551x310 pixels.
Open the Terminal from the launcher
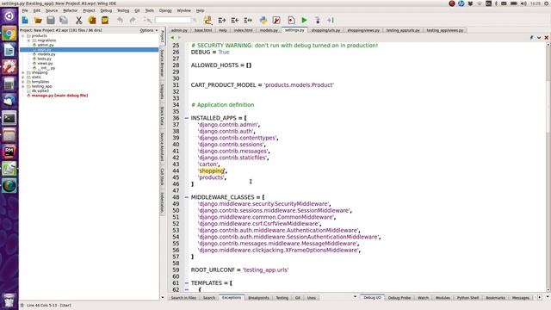coord(9,118)
